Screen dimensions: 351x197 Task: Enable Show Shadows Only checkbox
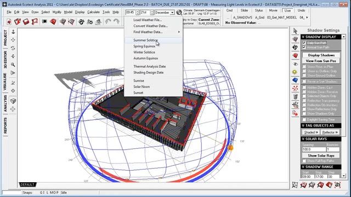(304, 113)
